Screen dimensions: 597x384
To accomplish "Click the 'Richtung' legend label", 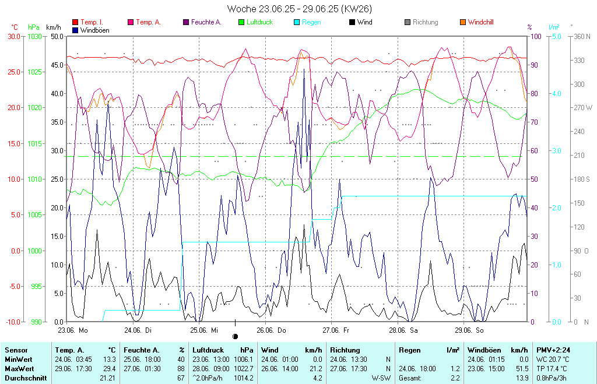I will pos(425,22).
